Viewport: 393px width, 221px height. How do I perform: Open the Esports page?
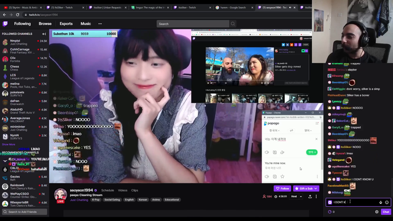tap(66, 24)
